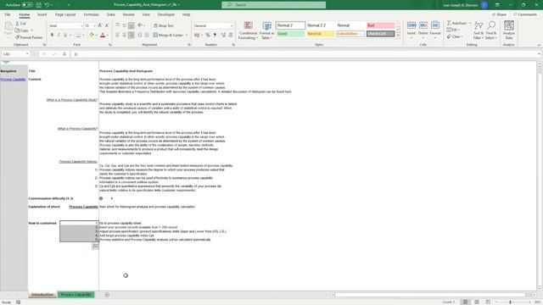Collapse the ribbon with chevron

(x=539, y=45)
